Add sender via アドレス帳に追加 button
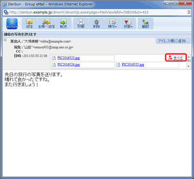This screenshot has width=194, height=179. coord(173,41)
